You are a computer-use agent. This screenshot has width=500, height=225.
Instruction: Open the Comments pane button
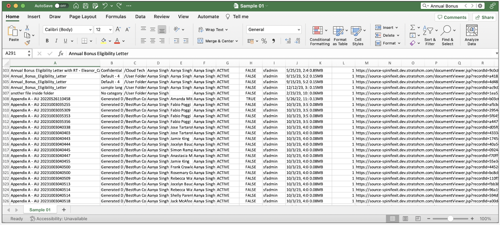pyautogui.click(x=452, y=17)
